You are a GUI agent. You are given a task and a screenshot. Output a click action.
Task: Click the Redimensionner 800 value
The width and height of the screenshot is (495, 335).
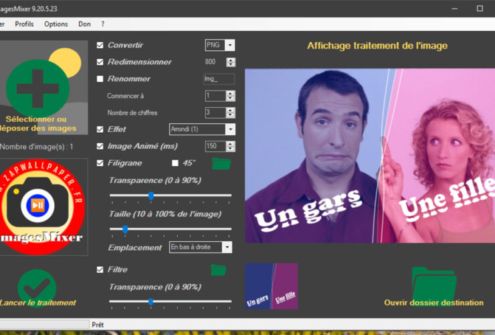point(210,62)
